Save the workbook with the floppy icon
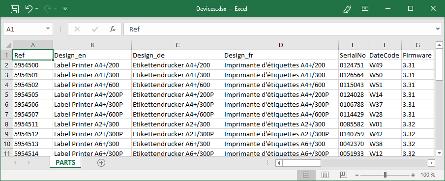The width and height of the screenshot is (445, 181). click(14, 9)
